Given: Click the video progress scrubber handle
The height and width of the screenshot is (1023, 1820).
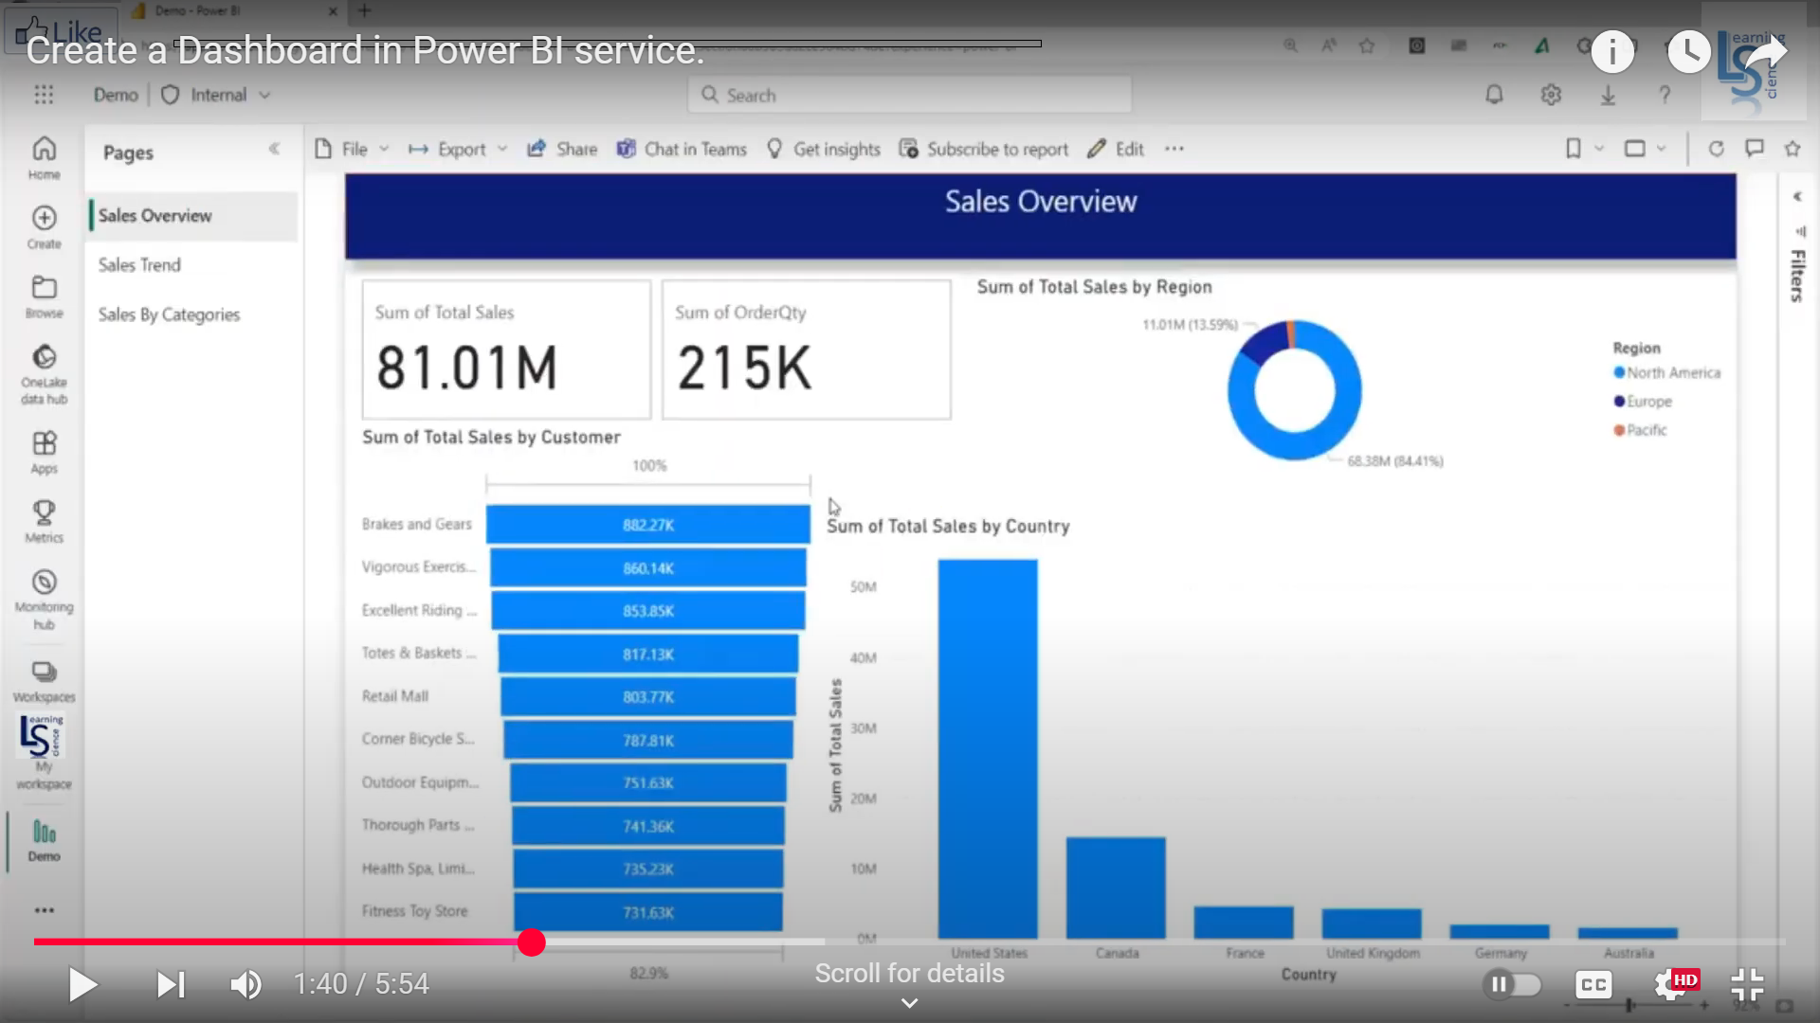Looking at the screenshot, I should pyautogui.click(x=532, y=942).
